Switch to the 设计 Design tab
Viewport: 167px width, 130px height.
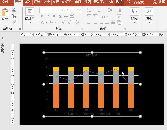click(37, 2)
